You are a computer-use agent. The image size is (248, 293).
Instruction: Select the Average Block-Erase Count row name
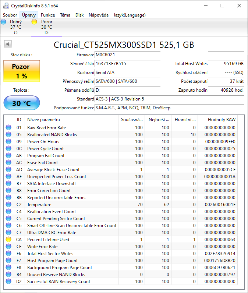53,169
